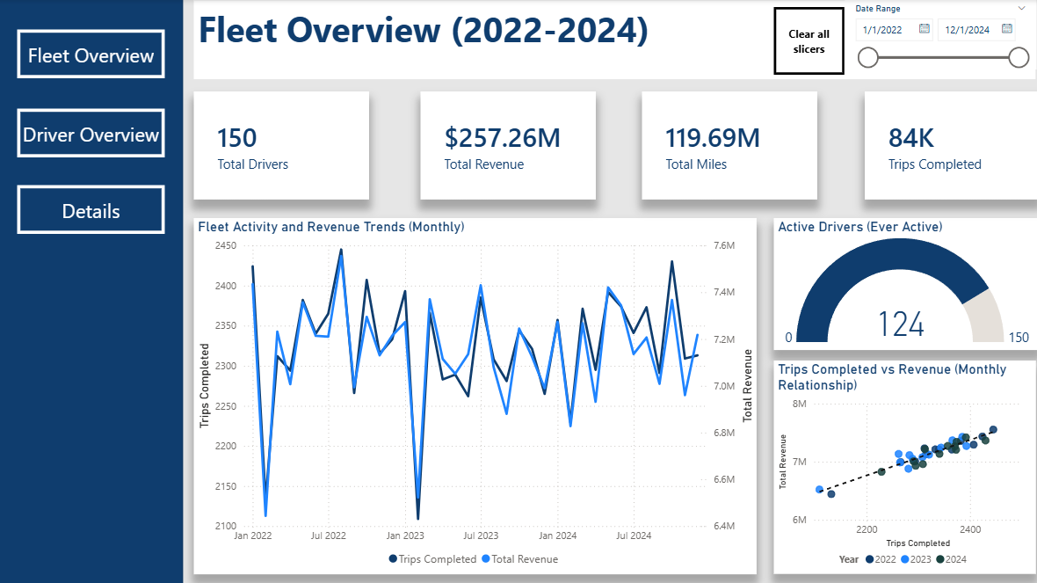Toggle Trips Completed legend in line chart
Viewport: 1037px width, 583px height.
coord(432,559)
